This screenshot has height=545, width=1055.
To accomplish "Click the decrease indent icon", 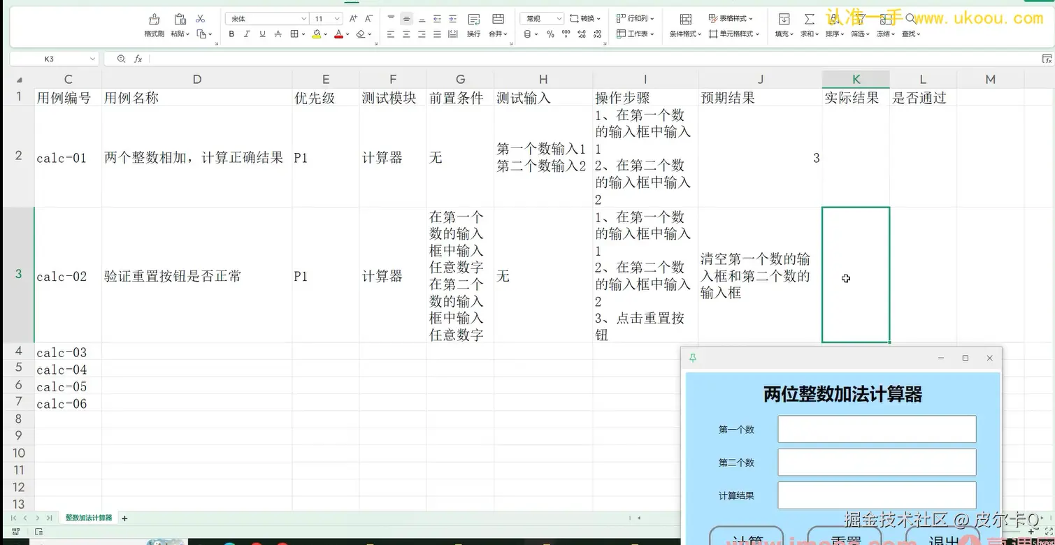I will point(437,19).
